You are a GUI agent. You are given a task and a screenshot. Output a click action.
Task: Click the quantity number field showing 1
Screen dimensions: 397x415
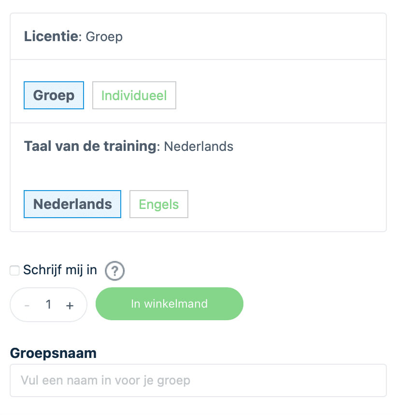48,305
